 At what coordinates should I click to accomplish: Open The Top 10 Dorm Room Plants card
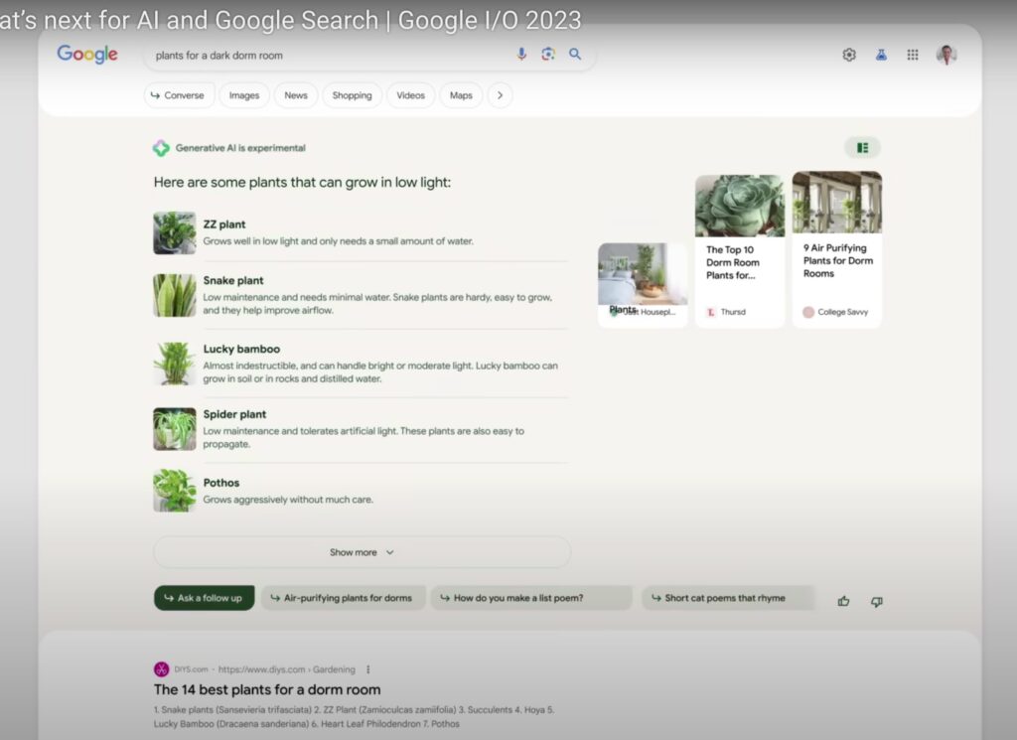coord(739,251)
